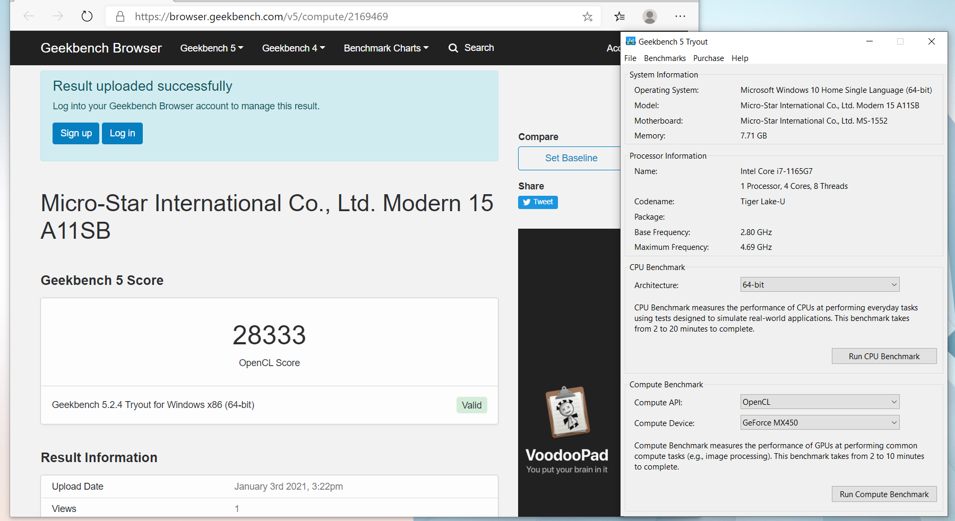This screenshot has width=955, height=521.
Task: Click the Geekbench 5 Tryout title bar text
Action: coord(673,42)
